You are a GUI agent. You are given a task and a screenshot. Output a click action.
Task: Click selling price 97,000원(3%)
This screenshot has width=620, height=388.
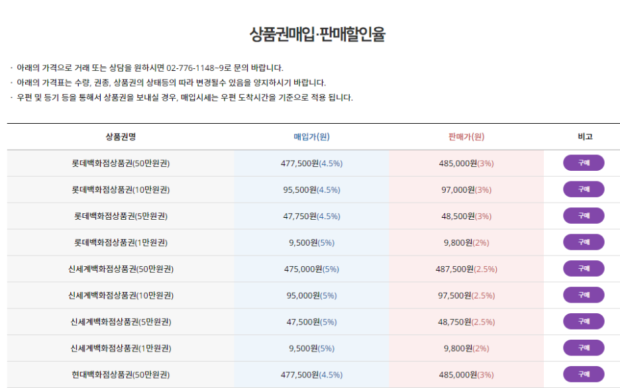[466, 189]
